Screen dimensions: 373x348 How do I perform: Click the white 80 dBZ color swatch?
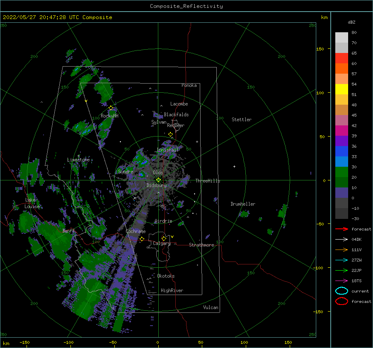click(x=342, y=37)
